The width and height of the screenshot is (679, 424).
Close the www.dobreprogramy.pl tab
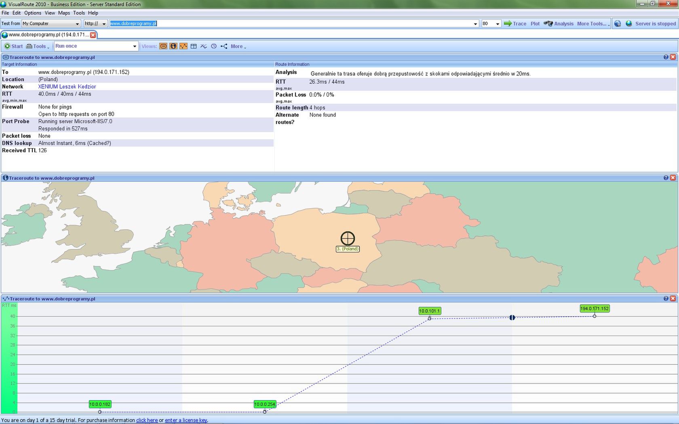click(x=93, y=35)
